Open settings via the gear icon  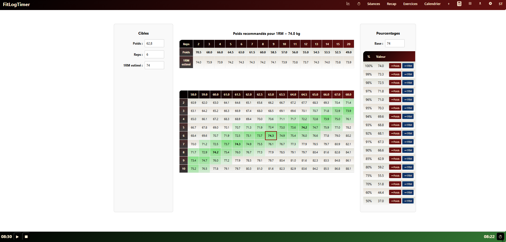coord(490,4)
